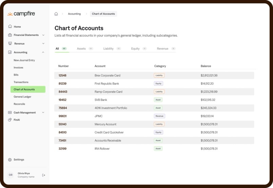This screenshot has height=188, width=273.
Task: Open FinAI from the sidebar
Action: pos(17,120)
